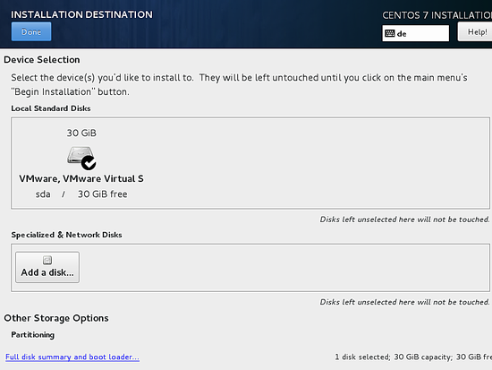The width and height of the screenshot is (492, 370).
Task: Click the Add a disk... button
Action: [47, 267]
